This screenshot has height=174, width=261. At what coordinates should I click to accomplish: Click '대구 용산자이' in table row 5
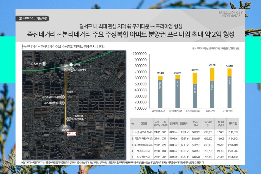(144, 157)
